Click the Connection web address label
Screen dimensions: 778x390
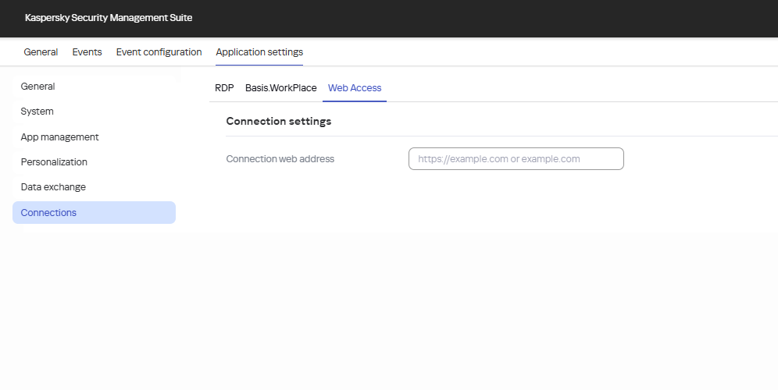280,159
